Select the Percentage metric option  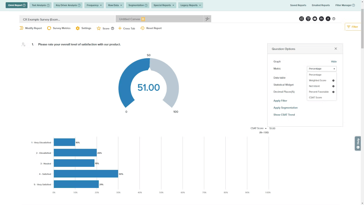click(315, 75)
